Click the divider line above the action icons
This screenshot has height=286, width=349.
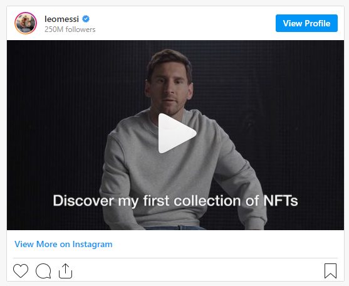click(x=175, y=258)
